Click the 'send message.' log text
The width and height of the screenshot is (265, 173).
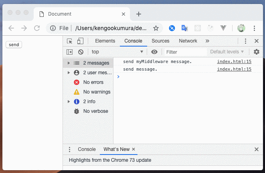pyautogui.click(x=140, y=69)
